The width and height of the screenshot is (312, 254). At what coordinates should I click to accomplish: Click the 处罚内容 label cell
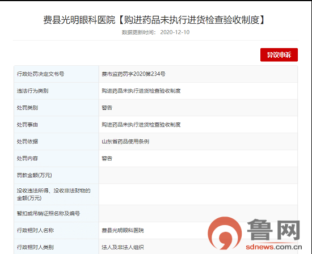pos(57,159)
